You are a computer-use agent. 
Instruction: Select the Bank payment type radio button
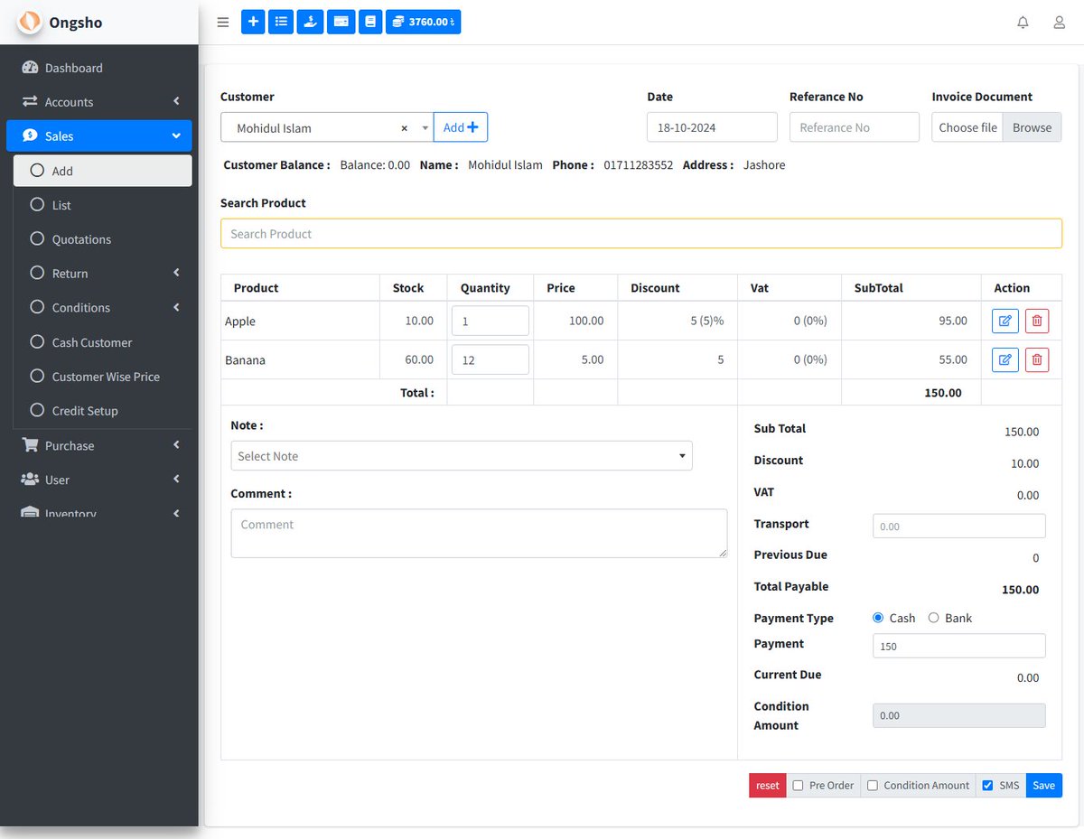click(933, 618)
